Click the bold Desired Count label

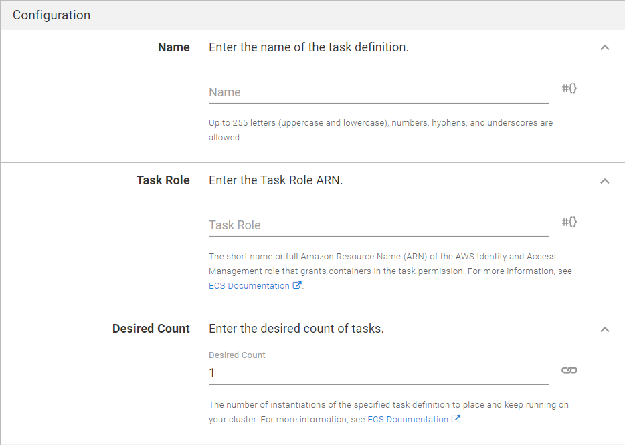point(151,329)
